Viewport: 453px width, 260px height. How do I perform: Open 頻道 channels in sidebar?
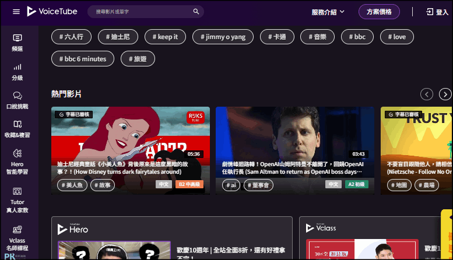click(x=17, y=43)
